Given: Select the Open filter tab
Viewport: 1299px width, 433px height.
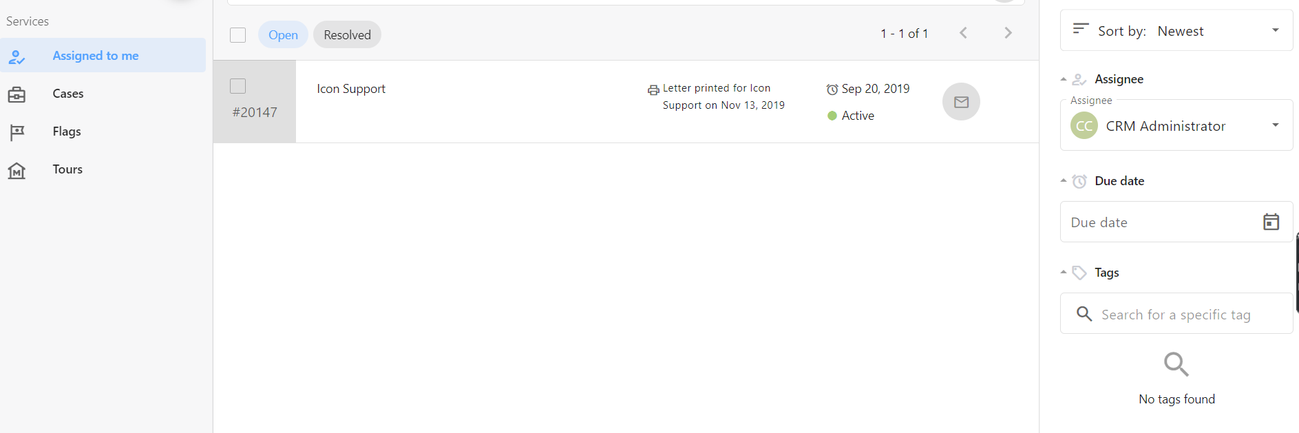Looking at the screenshot, I should click(x=283, y=35).
